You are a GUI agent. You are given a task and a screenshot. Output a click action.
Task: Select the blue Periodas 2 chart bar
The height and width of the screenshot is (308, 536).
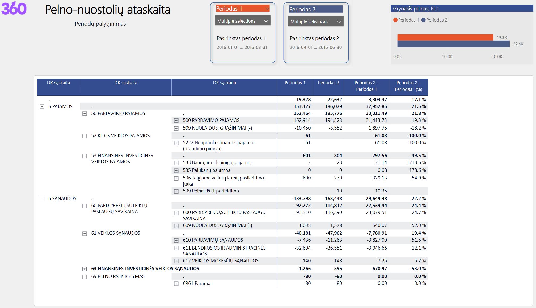click(453, 44)
